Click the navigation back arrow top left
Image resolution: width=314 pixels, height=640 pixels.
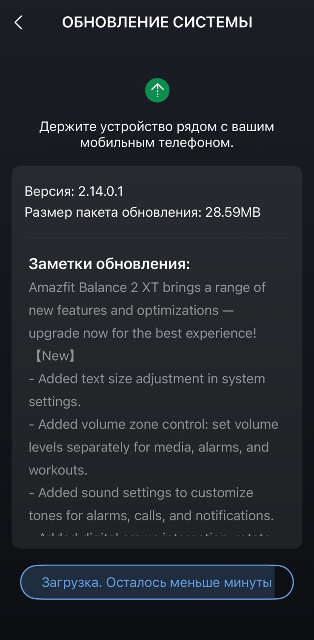[18, 22]
